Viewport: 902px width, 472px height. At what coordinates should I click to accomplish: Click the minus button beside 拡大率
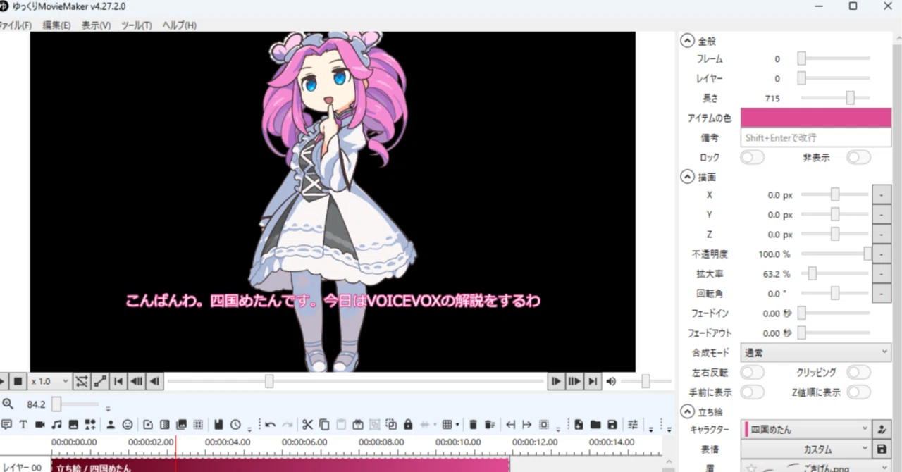[882, 273]
